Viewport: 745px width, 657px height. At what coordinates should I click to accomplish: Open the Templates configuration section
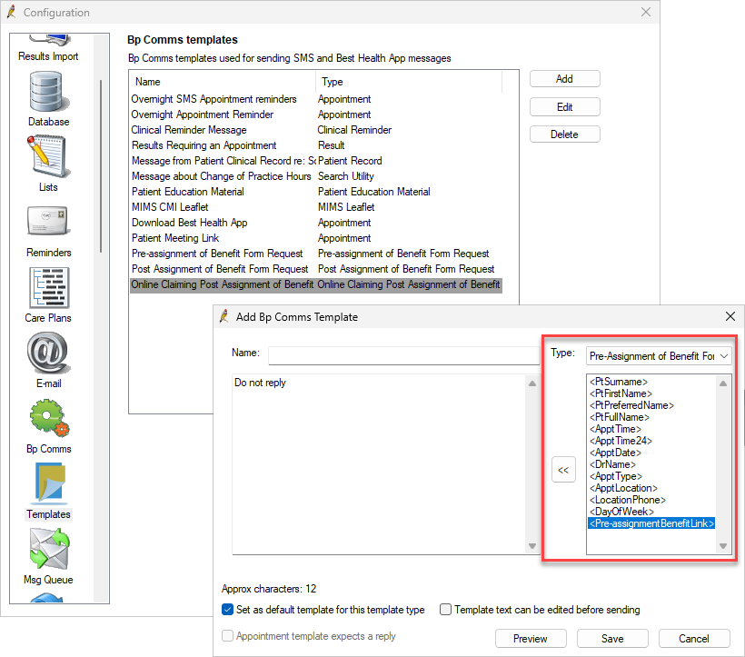[48, 492]
